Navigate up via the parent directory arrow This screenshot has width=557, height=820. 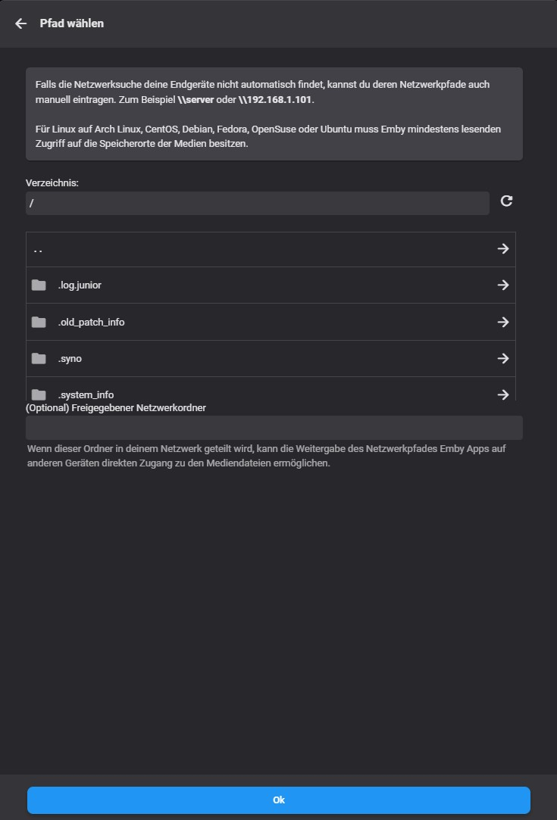tap(502, 248)
